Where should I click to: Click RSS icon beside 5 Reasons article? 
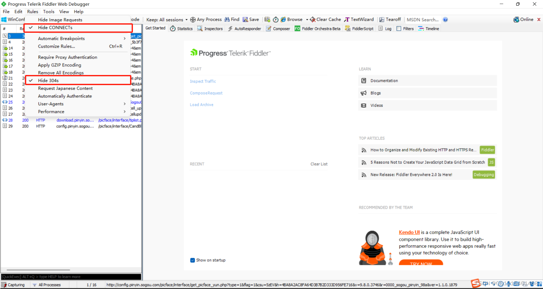[364, 163]
